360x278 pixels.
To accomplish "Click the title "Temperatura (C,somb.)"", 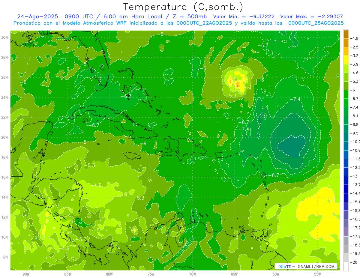I will coord(183,7).
